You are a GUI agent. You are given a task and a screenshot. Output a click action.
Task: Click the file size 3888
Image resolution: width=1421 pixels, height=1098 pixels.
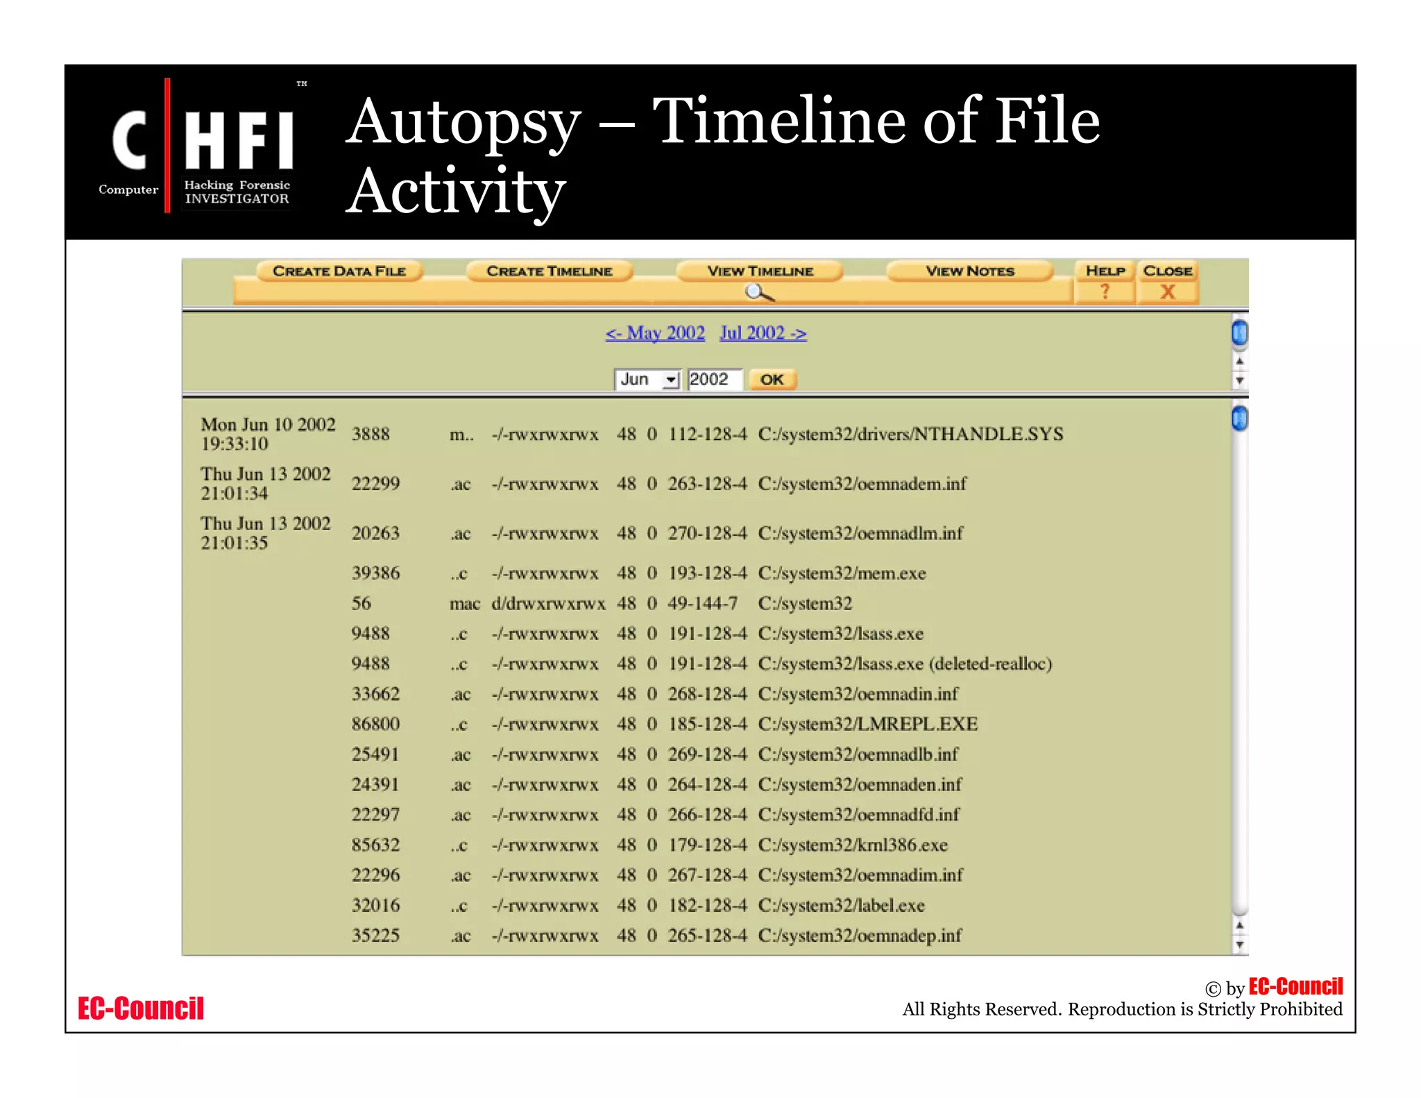pos(371,434)
